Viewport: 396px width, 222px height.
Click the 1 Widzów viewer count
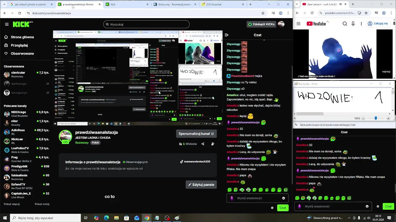point(188,144)
